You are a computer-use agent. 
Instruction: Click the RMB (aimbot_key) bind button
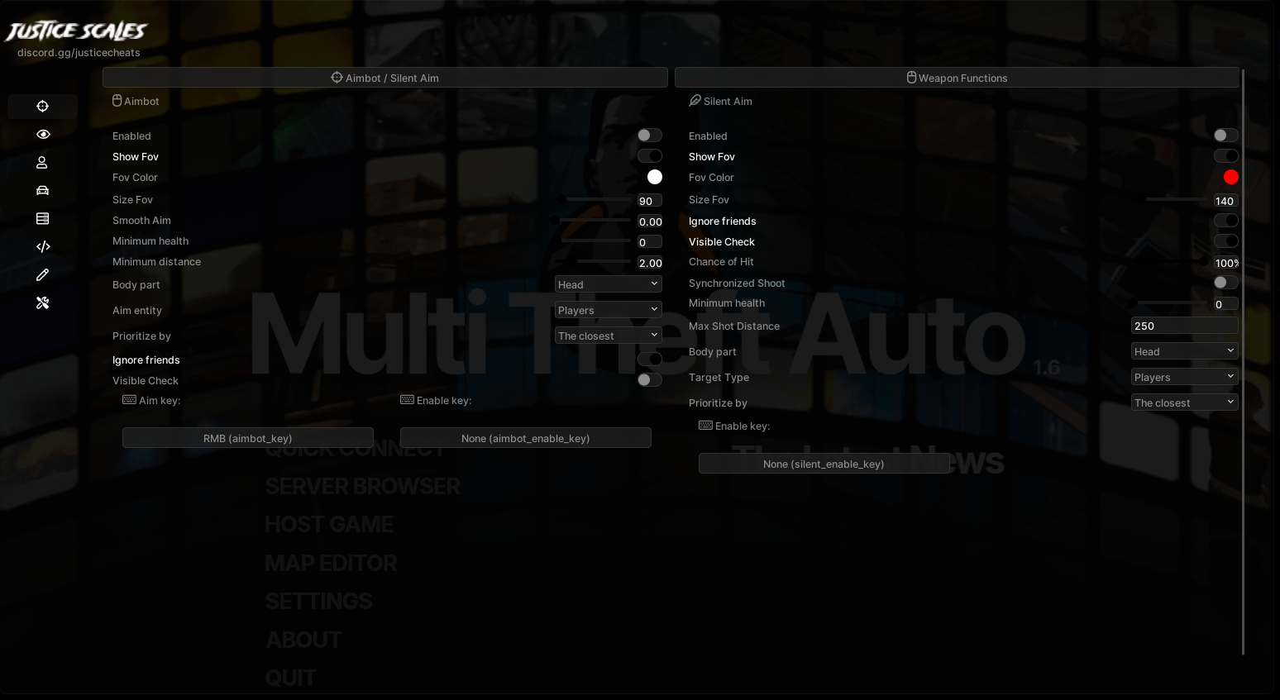click(248, 438)
